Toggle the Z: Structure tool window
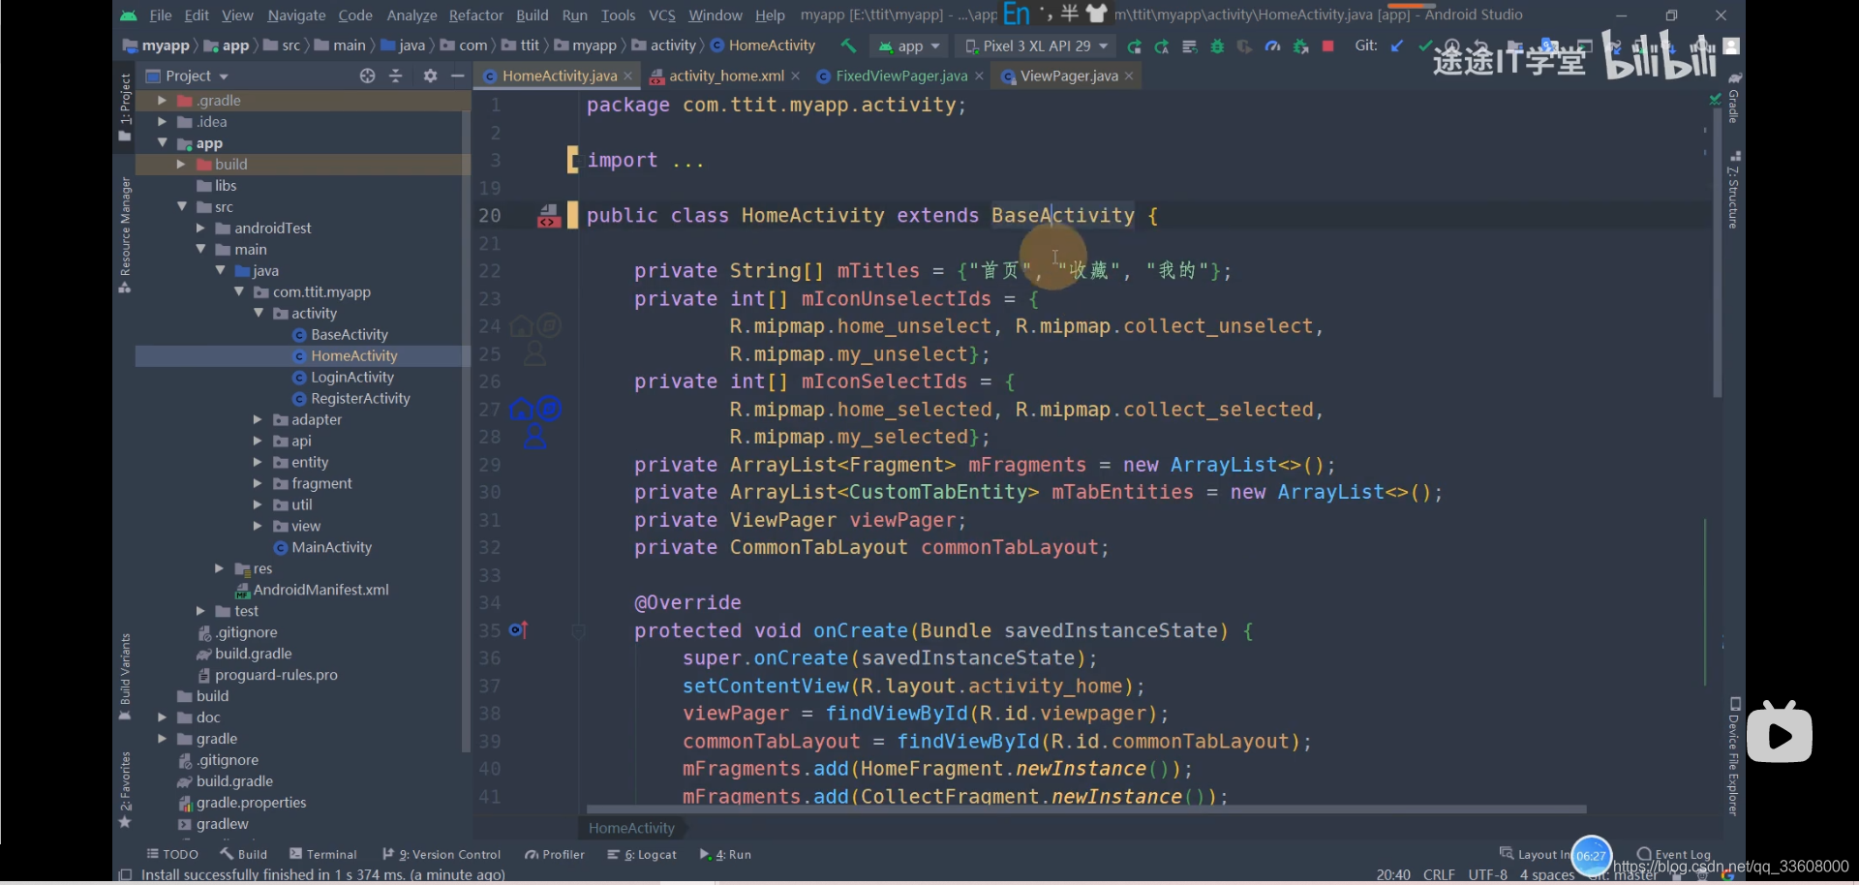1859x885 pixels. [x=1734, y=190]
